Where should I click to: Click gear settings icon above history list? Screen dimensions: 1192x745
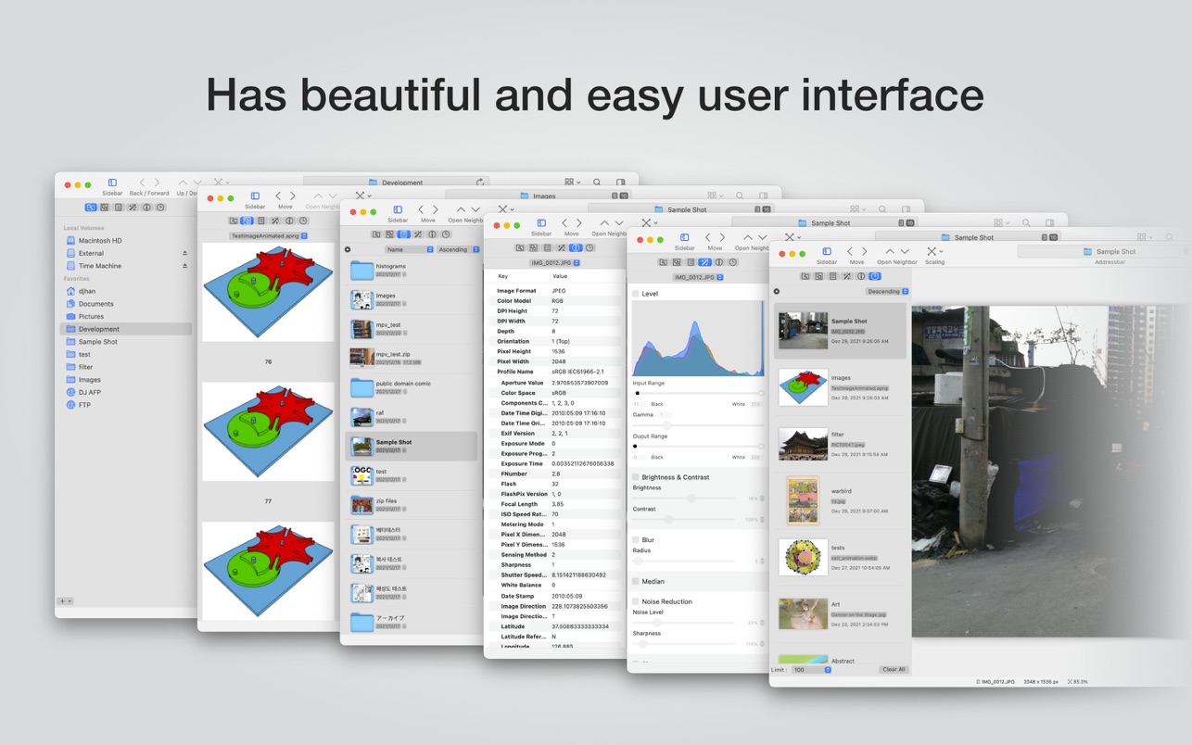(777, 291)
